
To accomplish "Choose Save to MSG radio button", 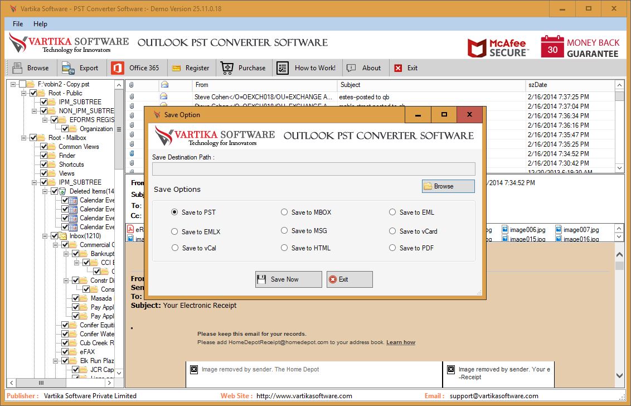I will coord(284,231).
